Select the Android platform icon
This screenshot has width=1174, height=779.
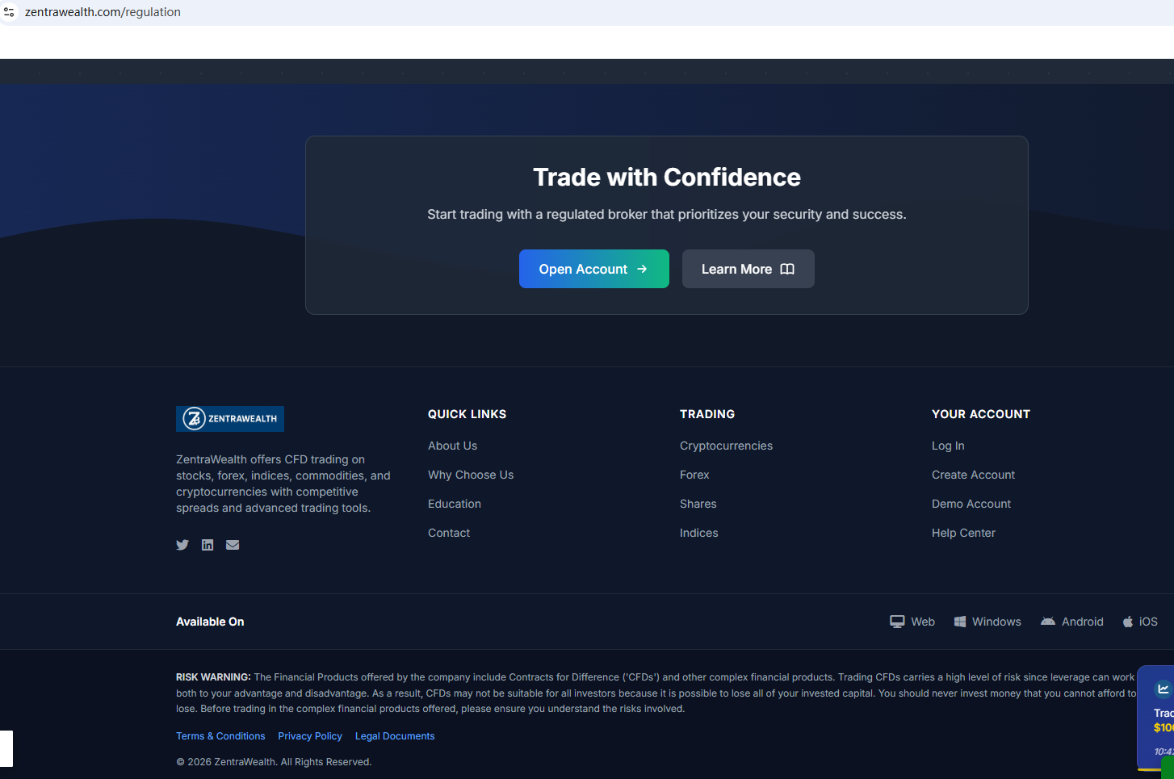[x=1048, y=622]
